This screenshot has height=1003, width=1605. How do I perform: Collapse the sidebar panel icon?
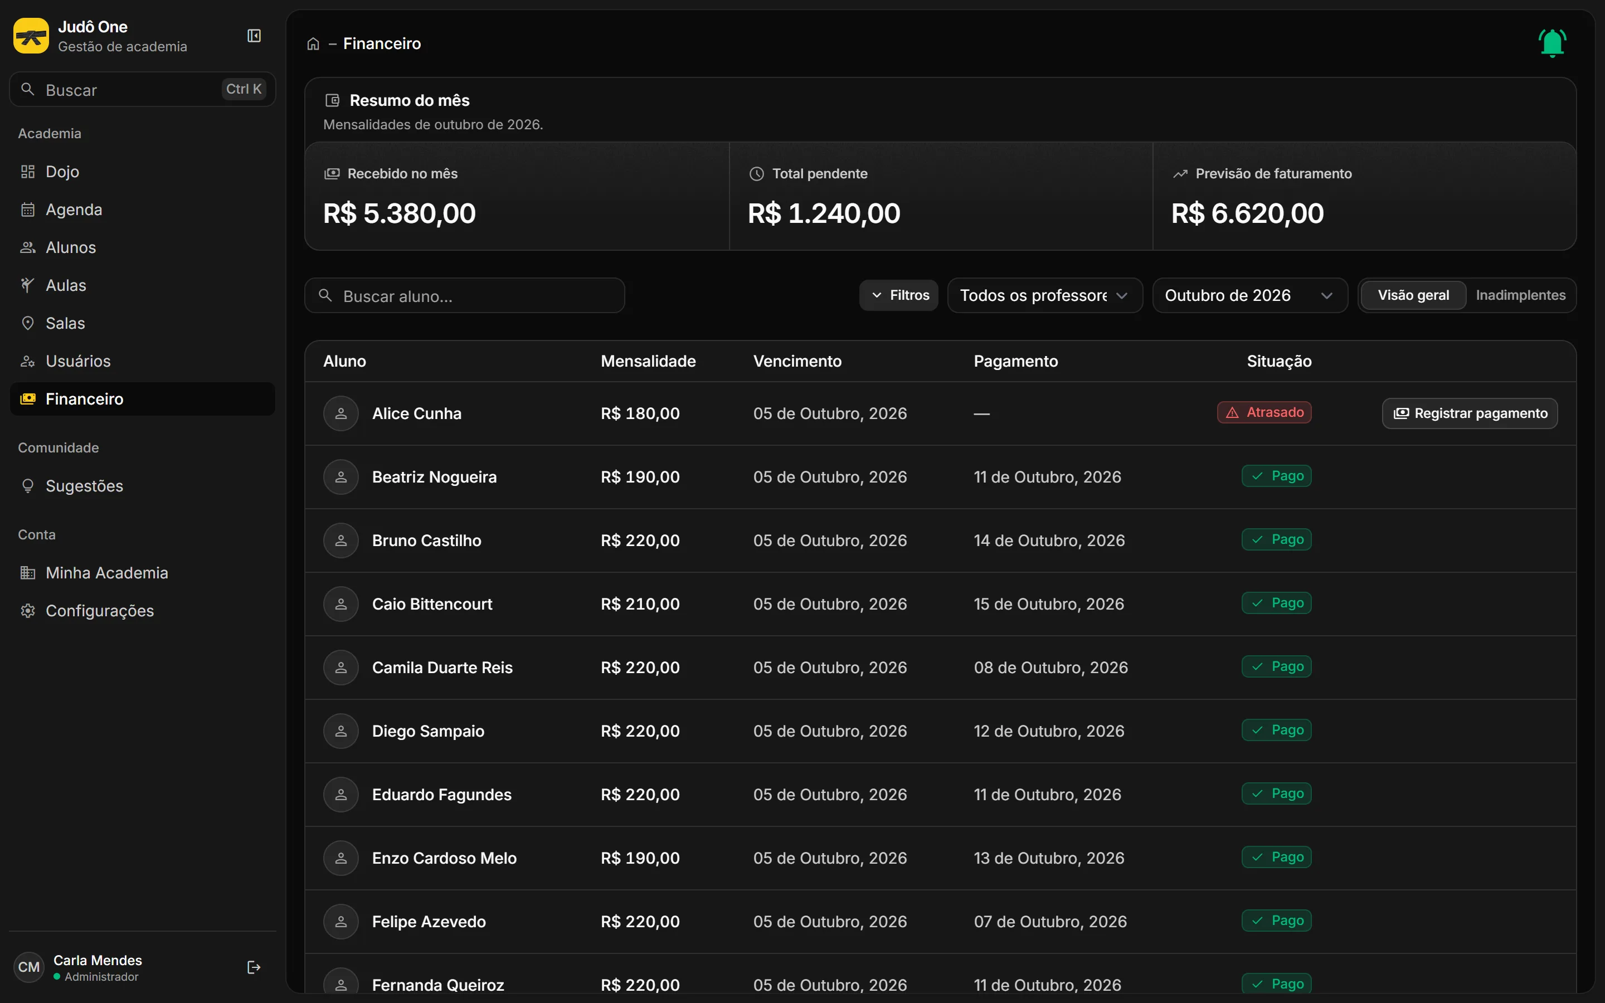click(x=254, y=36)
